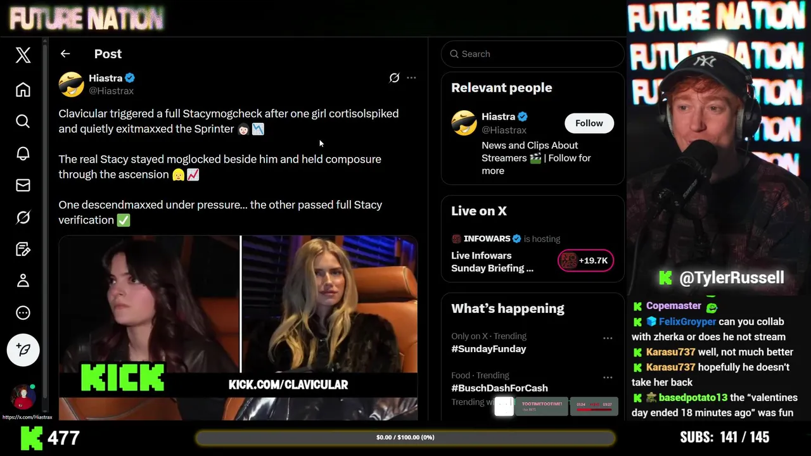Image resolution: width=811 pixels, height=456 pixels.
Task: Open the Live Infowars Sunday Briefing item
Action: (x=492, y=262)
